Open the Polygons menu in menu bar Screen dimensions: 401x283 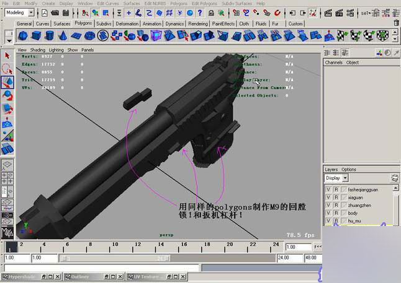click(x=179, y=4)
